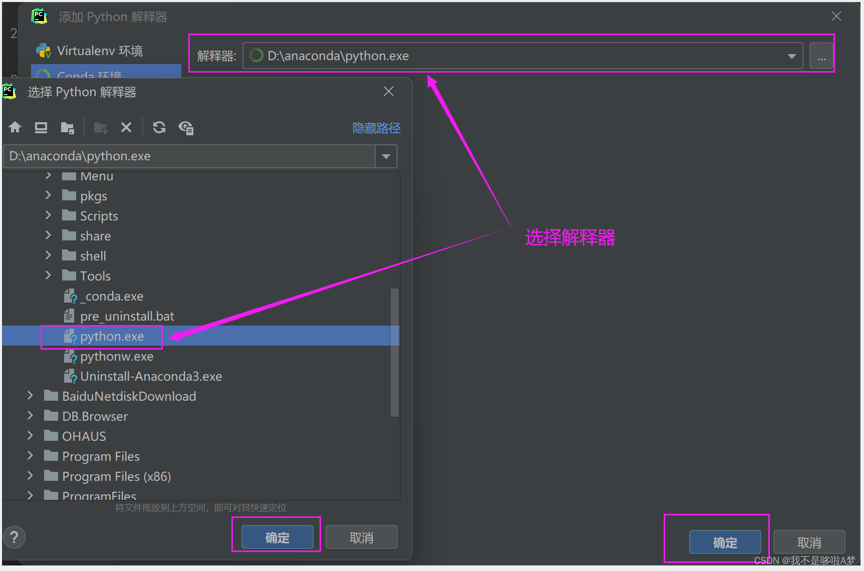864x571 pixels.
Task: Open path history dropdown in file chooser
Action: point(386,156)
